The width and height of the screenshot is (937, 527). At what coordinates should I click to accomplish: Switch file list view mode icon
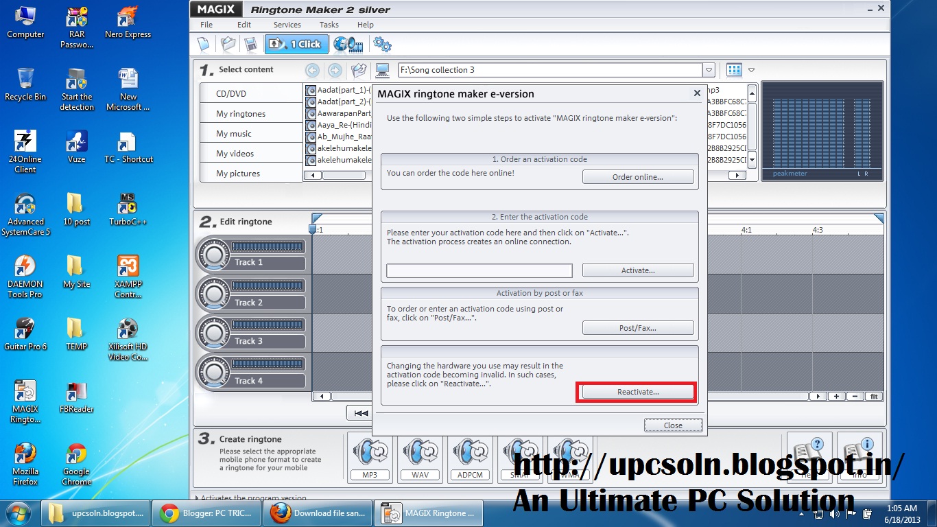click(x=734, y=70)
